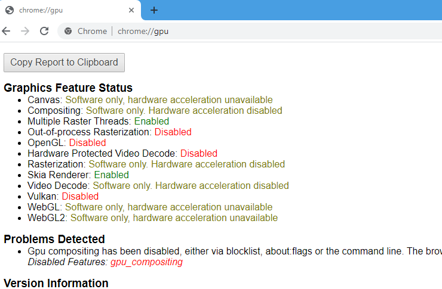
Task: Reload the chrome://gpu page
Action: (44, 31)
